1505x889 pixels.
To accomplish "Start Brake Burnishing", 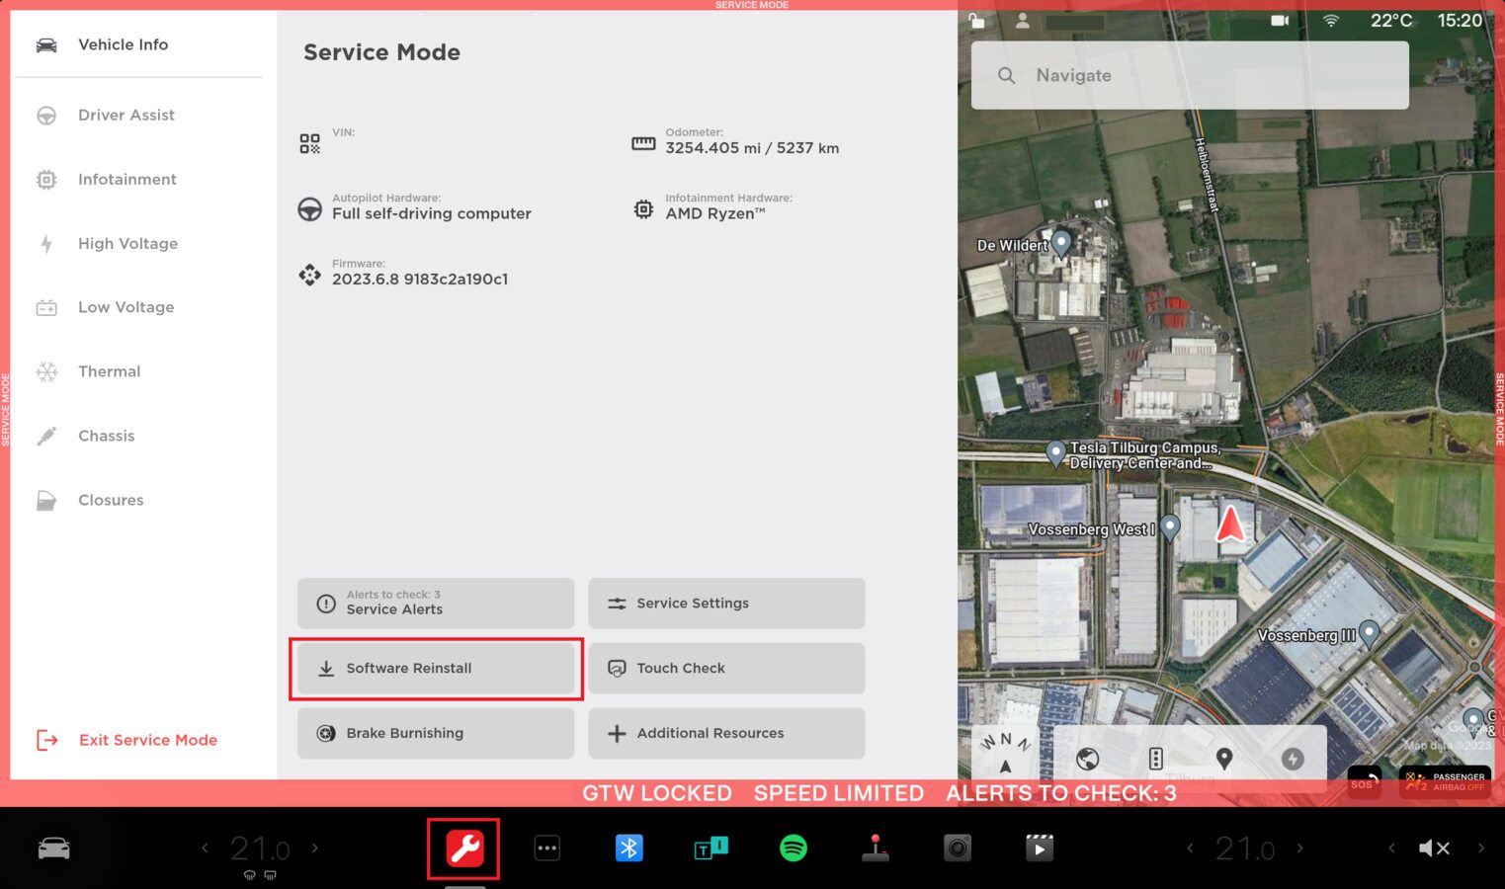I will pyautogui.click(x=436, y=734).
